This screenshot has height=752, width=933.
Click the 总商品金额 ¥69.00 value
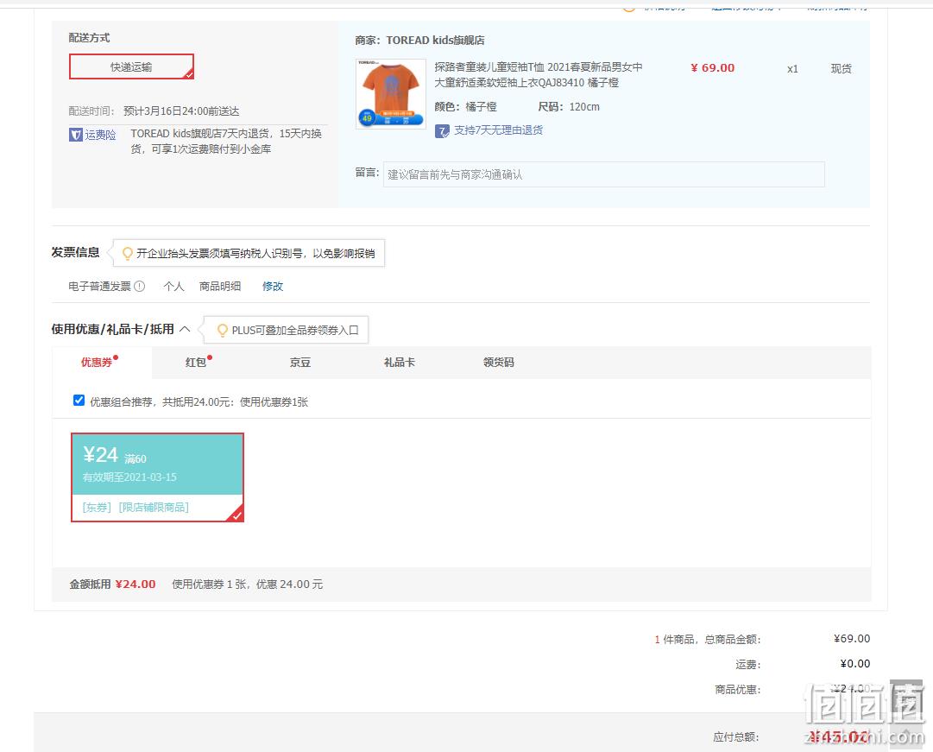(852, 639)
